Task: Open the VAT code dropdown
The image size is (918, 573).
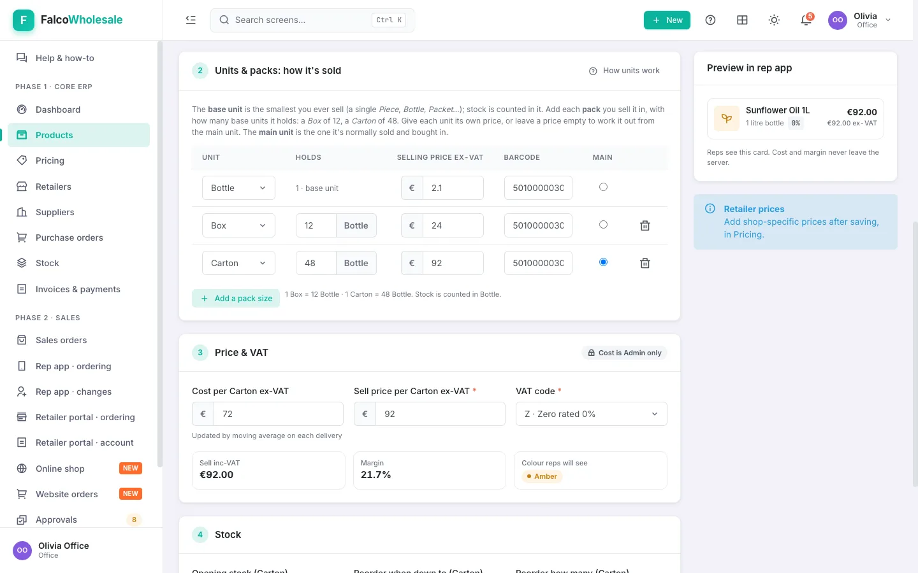Action: (592, 414)
